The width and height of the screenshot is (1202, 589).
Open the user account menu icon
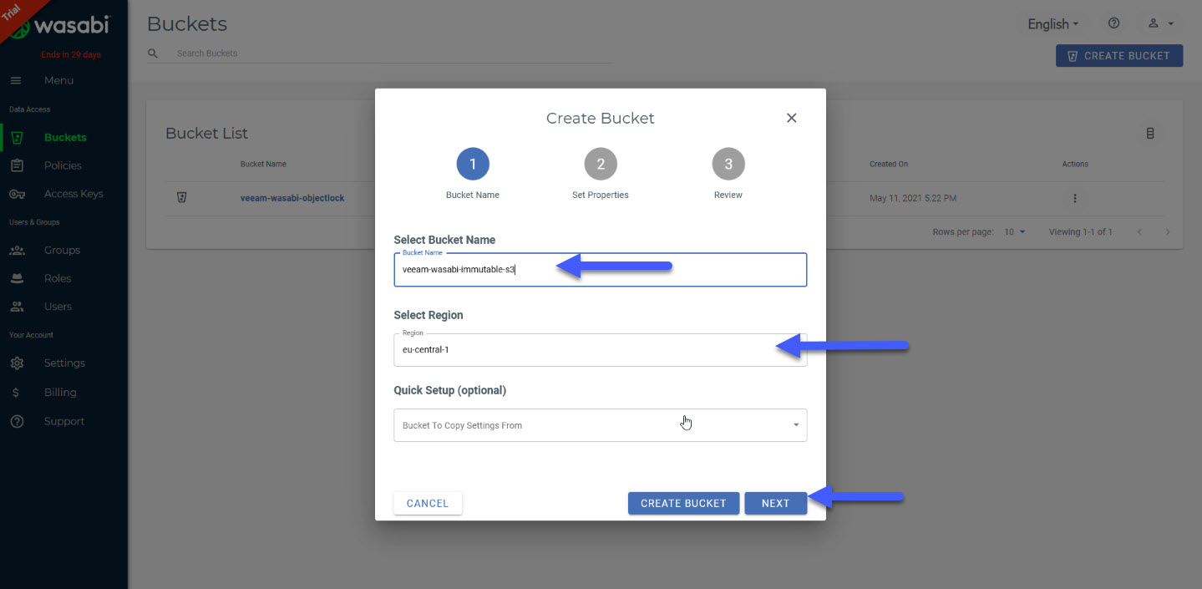[1161, 23]
